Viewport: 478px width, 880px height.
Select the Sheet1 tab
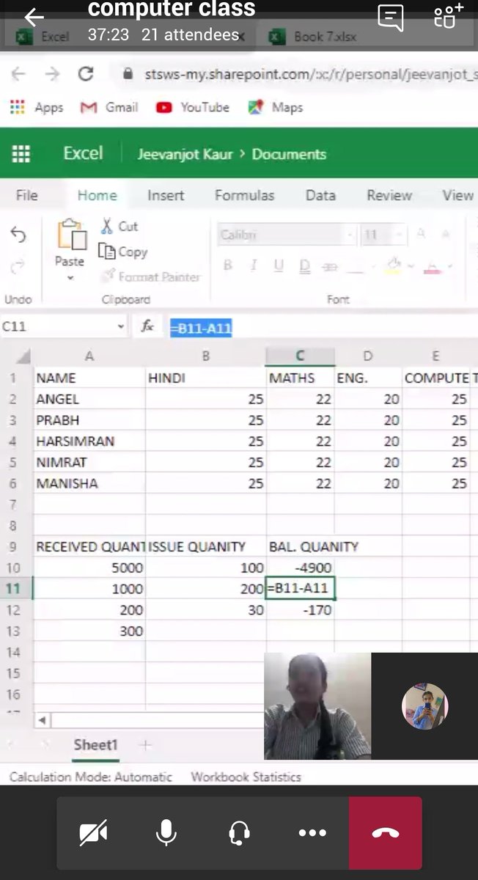(x=95, y=744)
